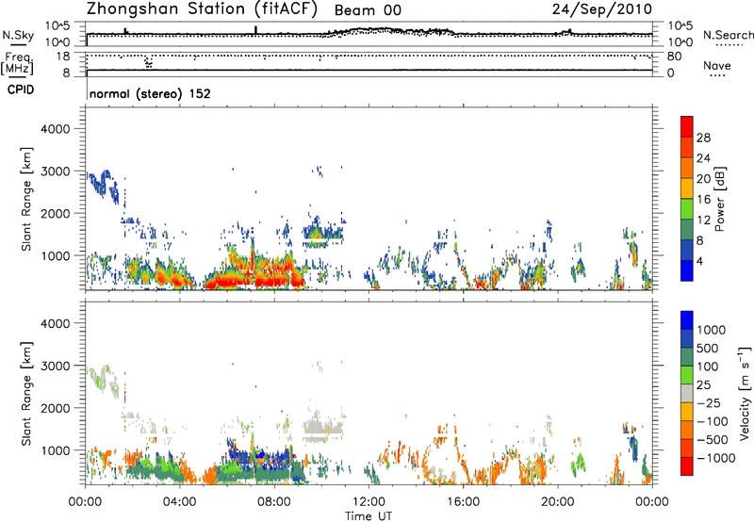Click the title 'Zhongshan Station (fitACF)'

click(x=202, y=9)
